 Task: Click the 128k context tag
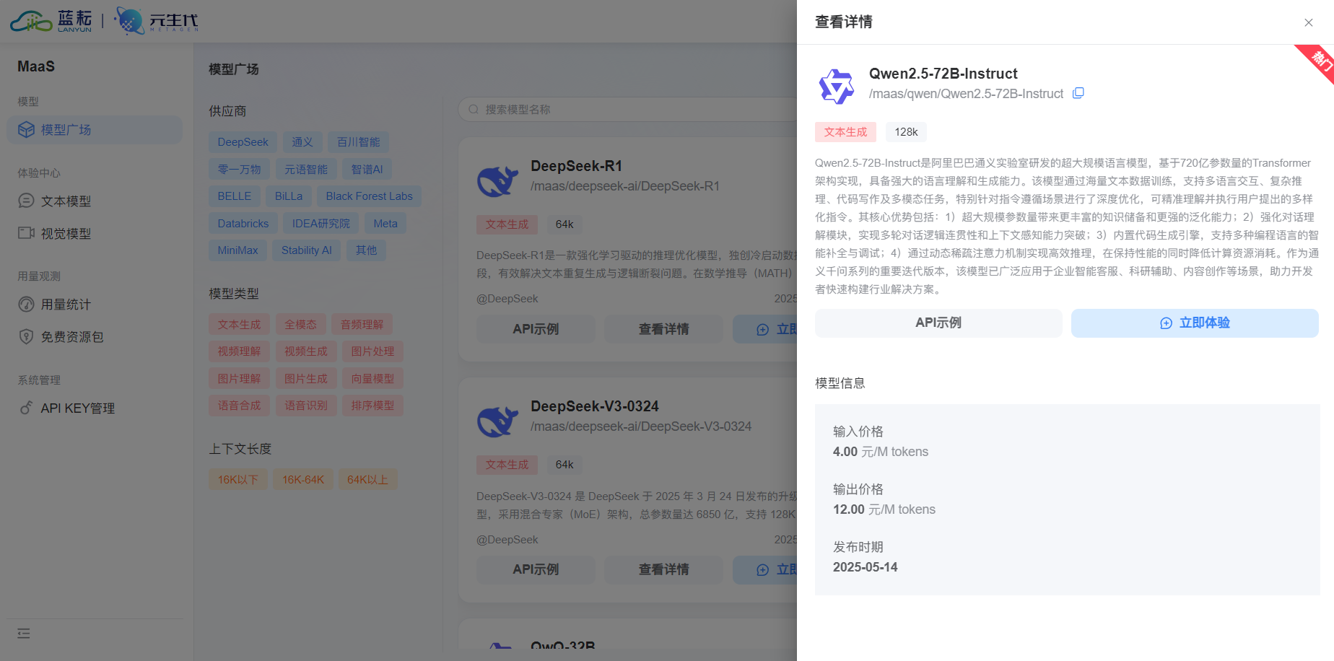906,132
